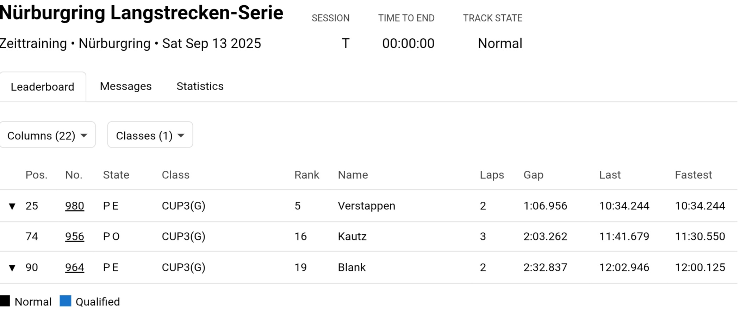Click the Fastest column header
The width and height of the screenshot is (740, 315).
[693, 175]
